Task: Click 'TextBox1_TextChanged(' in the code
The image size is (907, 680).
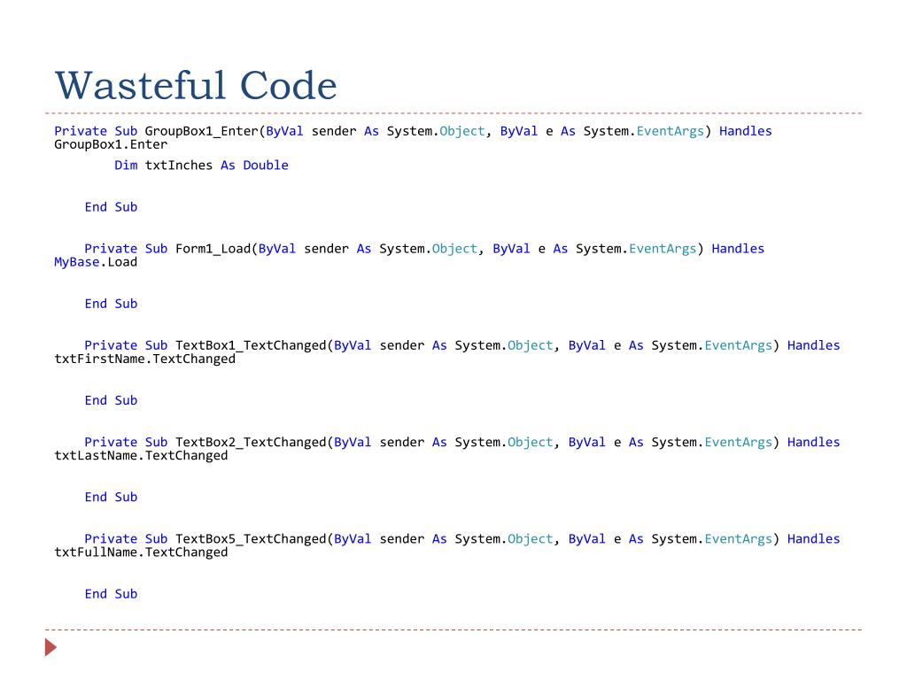Action: tap(254, 345)
